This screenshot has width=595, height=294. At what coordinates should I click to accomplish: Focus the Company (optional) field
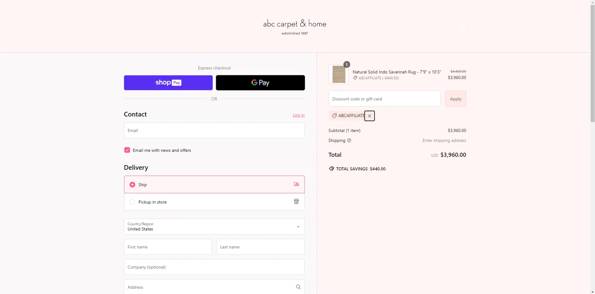point(214,267)
